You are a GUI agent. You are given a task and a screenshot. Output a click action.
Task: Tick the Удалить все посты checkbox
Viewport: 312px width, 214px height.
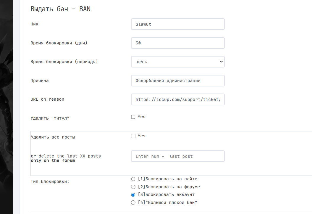(133, 136)
